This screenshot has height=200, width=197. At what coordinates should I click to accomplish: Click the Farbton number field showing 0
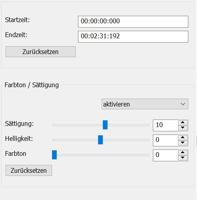coord(165,155)
